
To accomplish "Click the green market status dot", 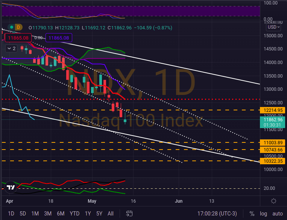I will 12,27.
